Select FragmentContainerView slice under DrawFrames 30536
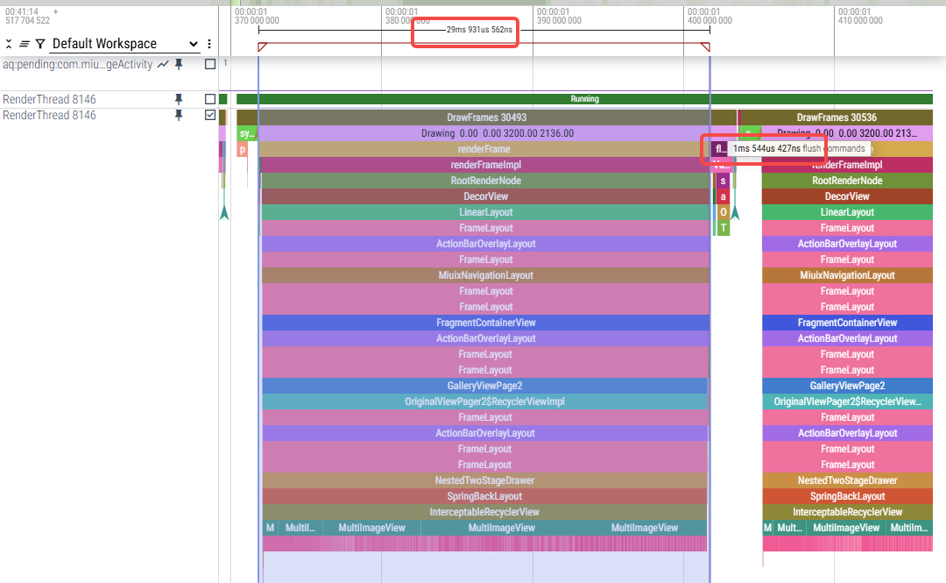The height and width of the screenshot is (583, 946). [x=847, y=322]
